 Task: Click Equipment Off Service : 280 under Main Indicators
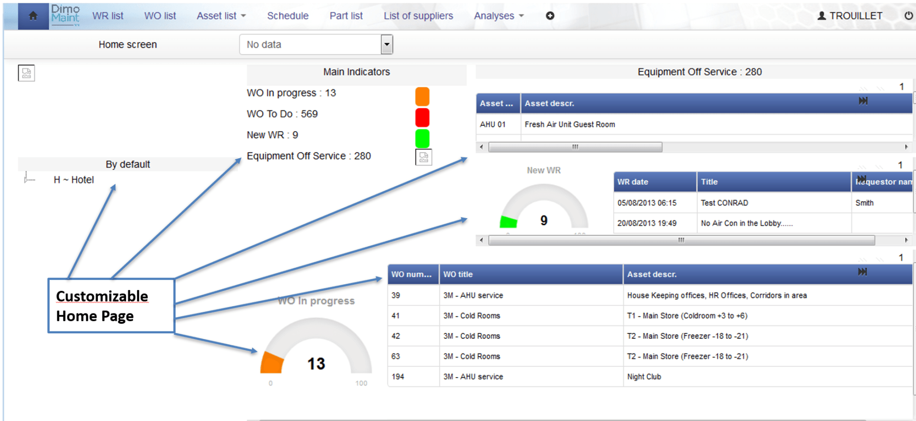click(309, 156)
